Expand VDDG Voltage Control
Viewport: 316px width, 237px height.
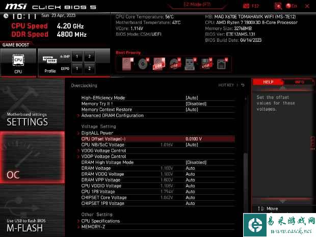click(103, 150)
